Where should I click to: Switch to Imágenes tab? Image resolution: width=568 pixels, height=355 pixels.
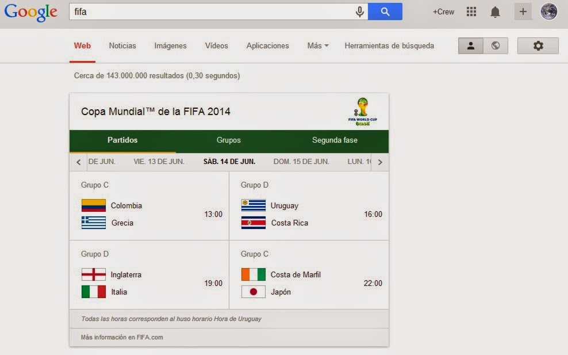pyautogui.click(x=170, y=45)
